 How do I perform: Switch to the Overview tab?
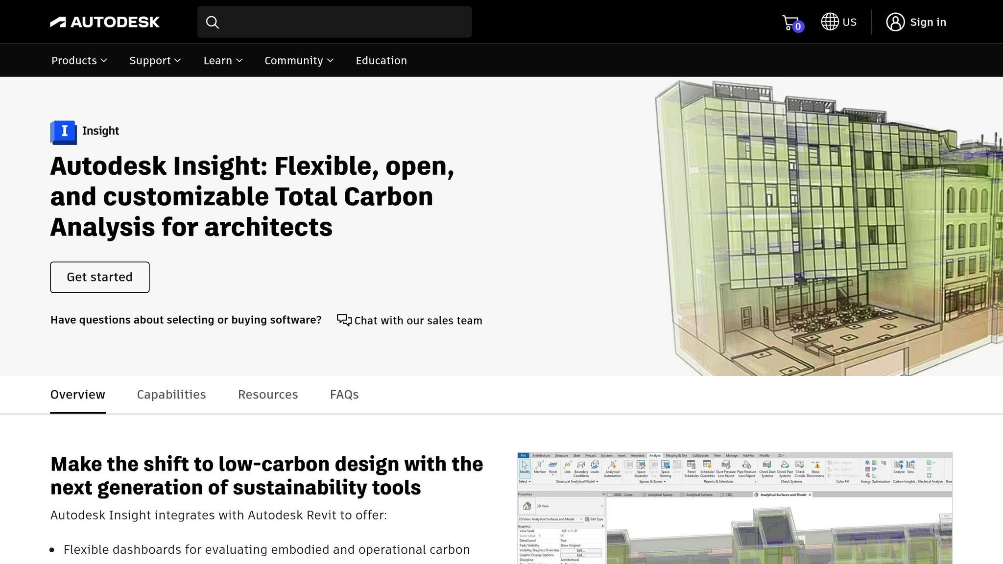click(x=78, y=395)
